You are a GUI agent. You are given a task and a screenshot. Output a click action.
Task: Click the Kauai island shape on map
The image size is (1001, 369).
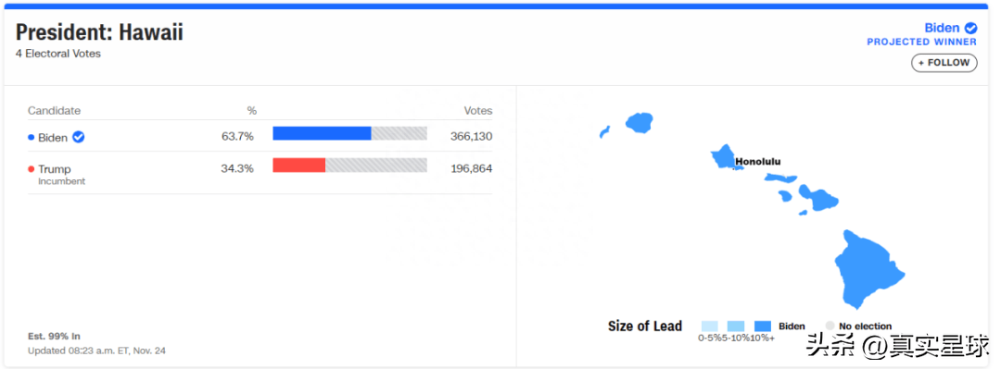(x=639, y=122)
